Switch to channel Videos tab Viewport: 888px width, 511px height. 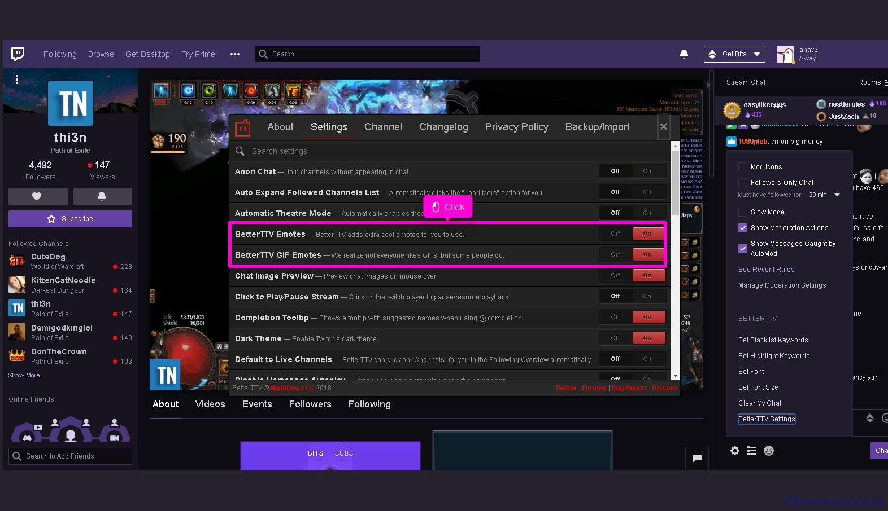click(x=210, y=404)
